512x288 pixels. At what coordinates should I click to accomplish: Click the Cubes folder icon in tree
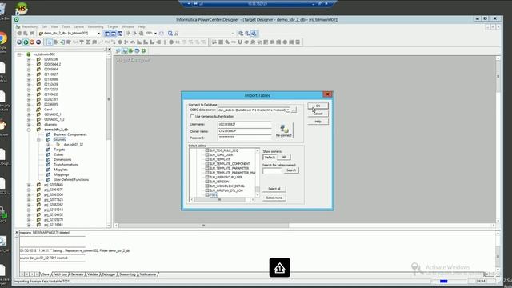pyautogui.click(x=49, y=154)
